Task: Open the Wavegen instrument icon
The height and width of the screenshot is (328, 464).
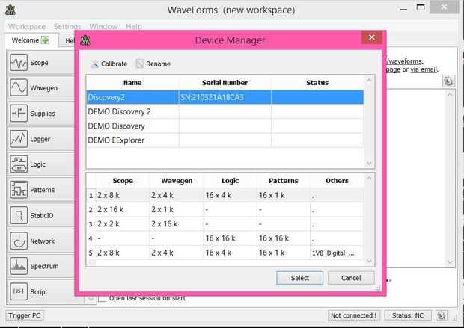Action: pos(19,87)
